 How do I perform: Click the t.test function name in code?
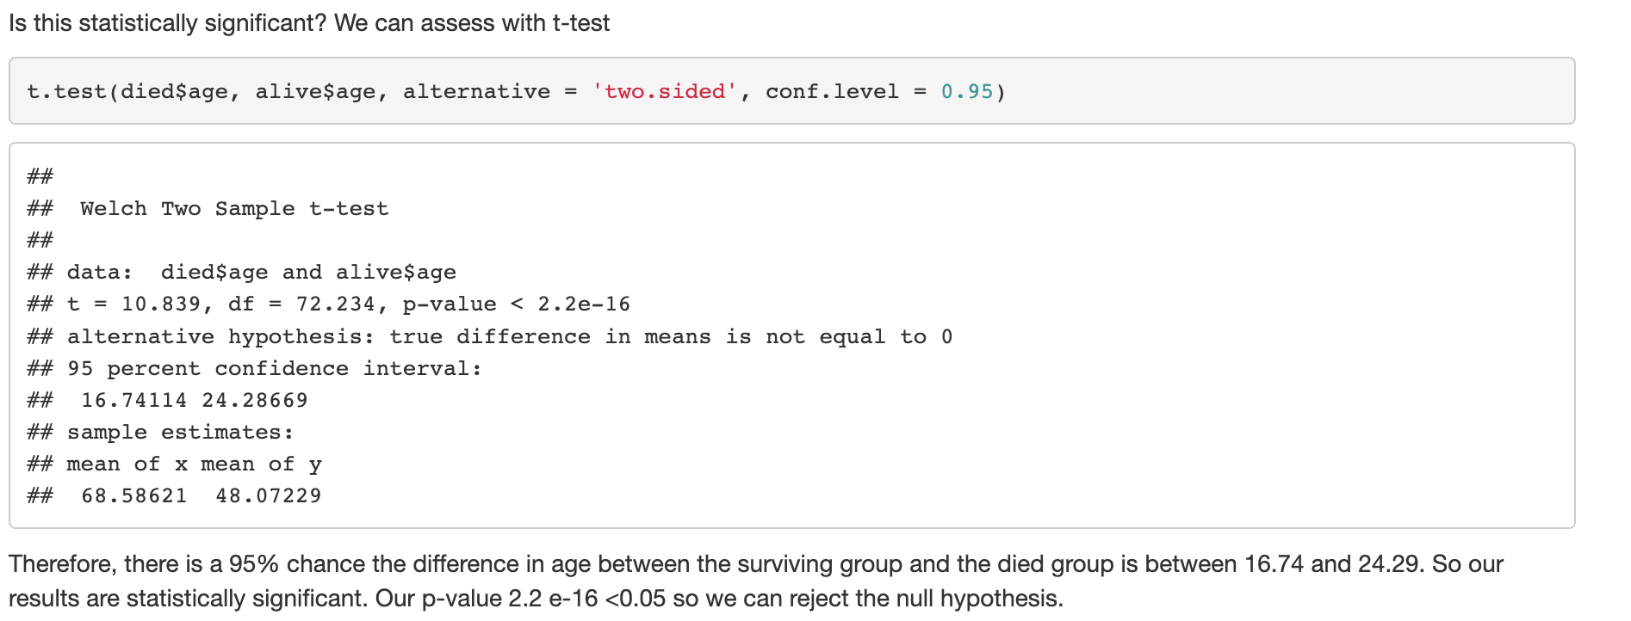pos(66,91)
